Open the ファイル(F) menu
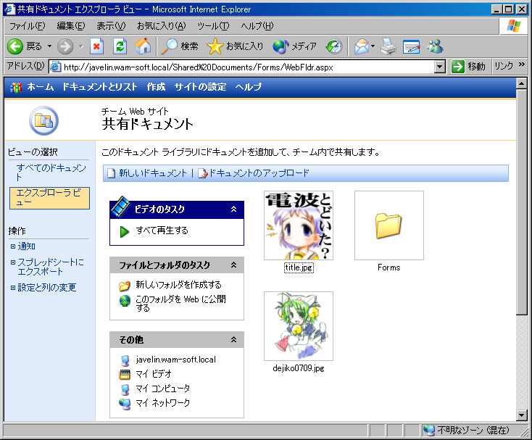Screen dimensions: 532x440 coord(27,26)
